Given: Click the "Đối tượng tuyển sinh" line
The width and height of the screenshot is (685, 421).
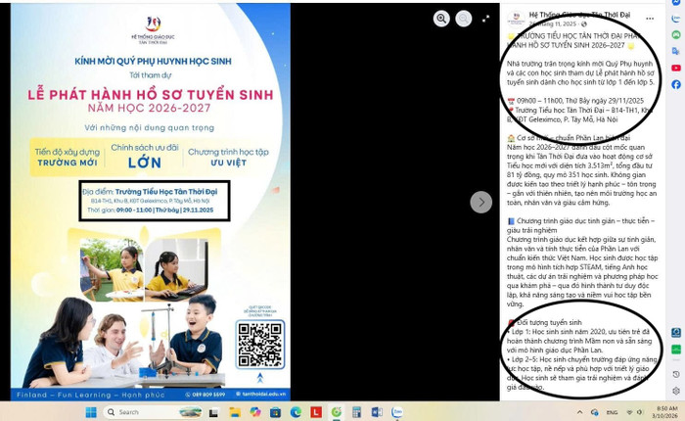Looking at the screenshot, I should point(549,323).
